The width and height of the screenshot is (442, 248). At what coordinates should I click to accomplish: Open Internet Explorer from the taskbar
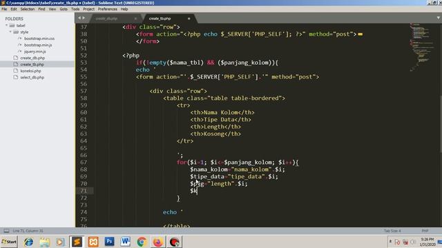28,242
